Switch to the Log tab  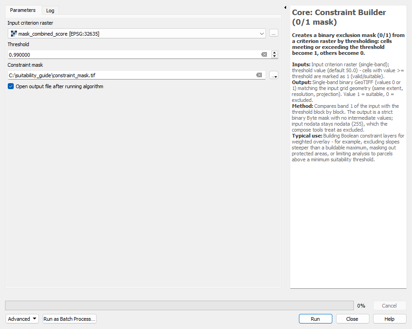click(x=50, y=11)
